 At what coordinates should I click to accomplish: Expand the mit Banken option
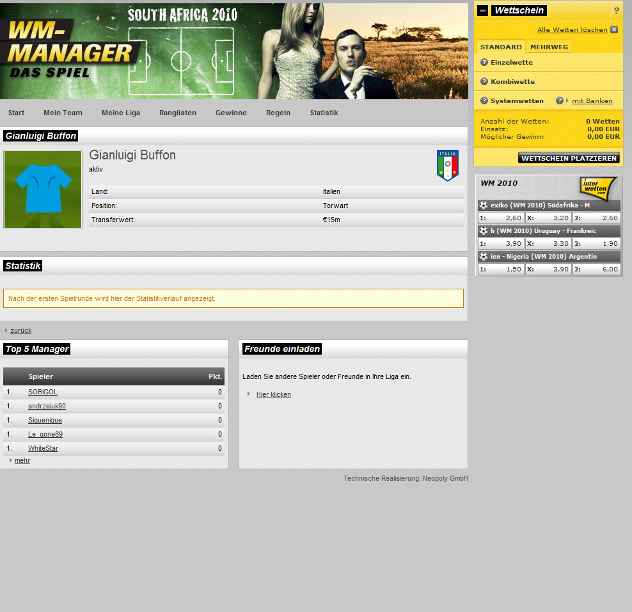(x=592, y=101)
